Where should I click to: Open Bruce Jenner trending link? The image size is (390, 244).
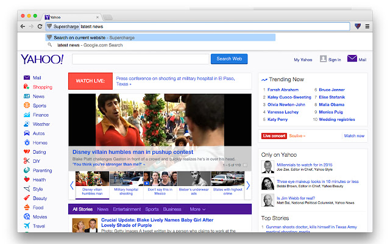(331, 90)
